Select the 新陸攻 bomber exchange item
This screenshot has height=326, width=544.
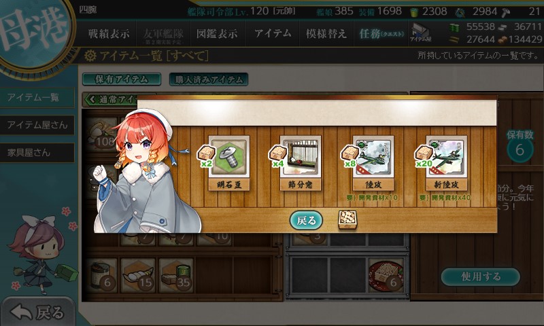pyautogui.click(x=447, y=163)
